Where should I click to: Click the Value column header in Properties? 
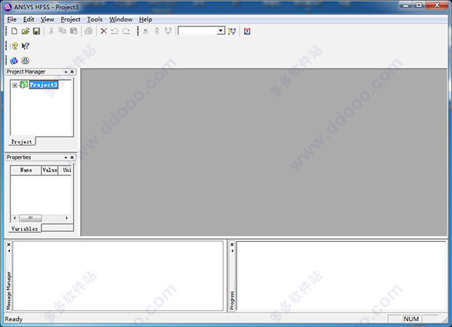tap(50, 170)
